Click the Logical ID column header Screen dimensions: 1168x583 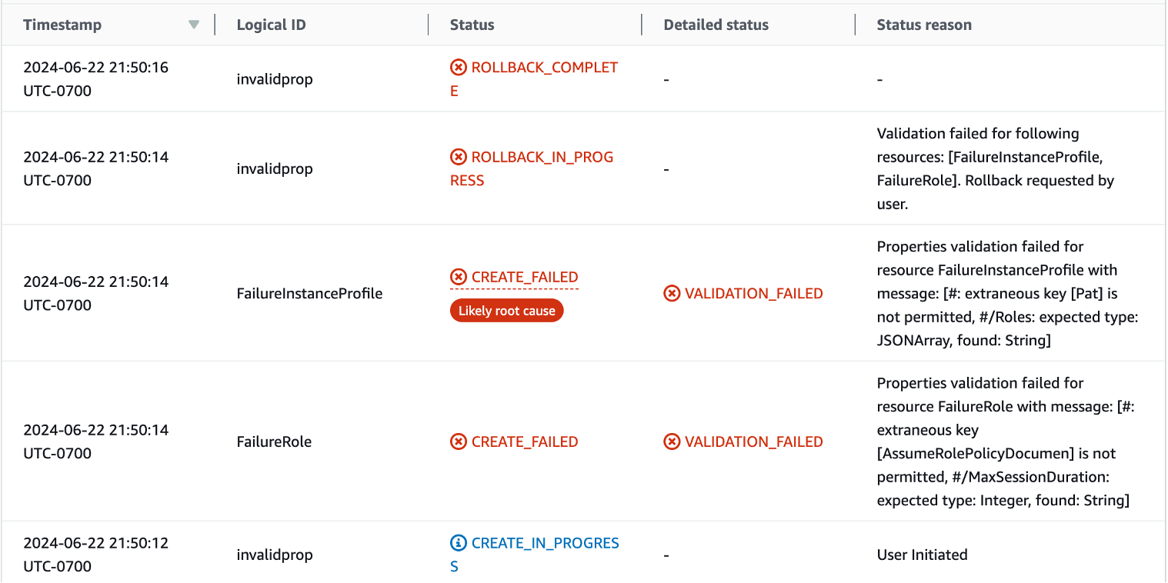click(x=271, y=24)
